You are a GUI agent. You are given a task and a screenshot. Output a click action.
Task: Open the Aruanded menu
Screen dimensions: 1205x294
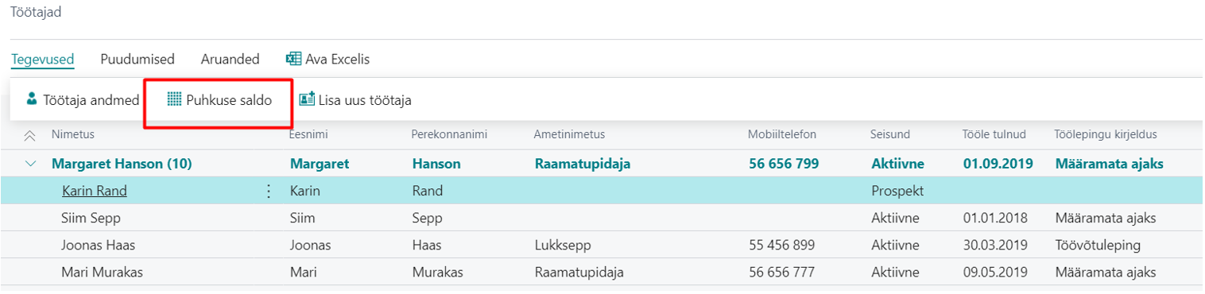point(231,60)
